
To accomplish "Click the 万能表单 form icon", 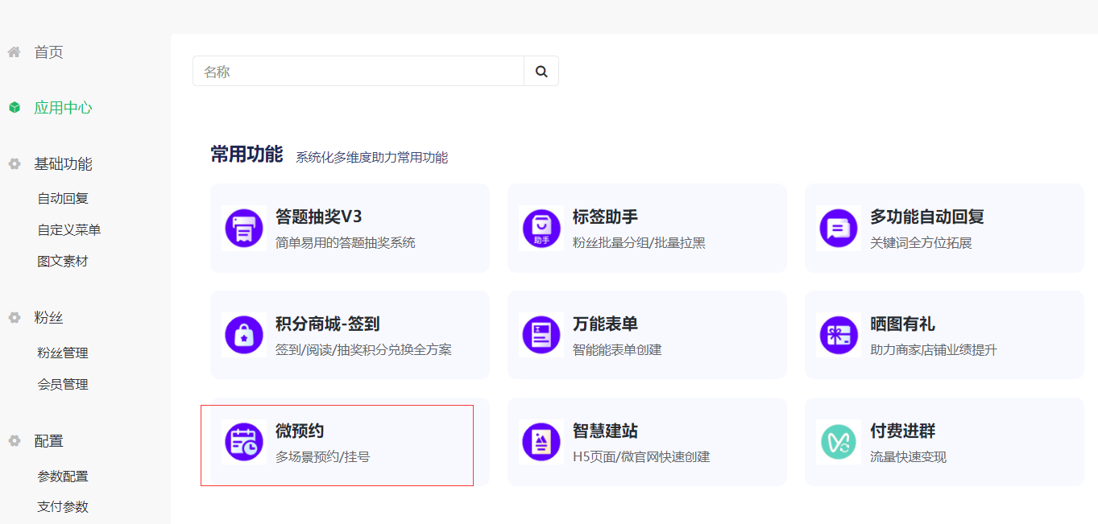I will [541, 336].
